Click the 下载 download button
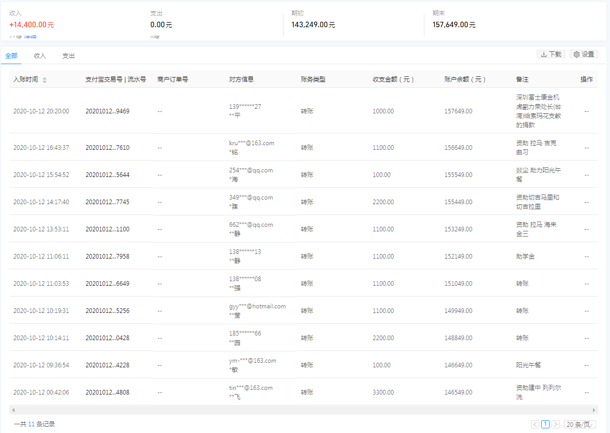This screenshot has height=433, width=610. (x=551, y=54)
